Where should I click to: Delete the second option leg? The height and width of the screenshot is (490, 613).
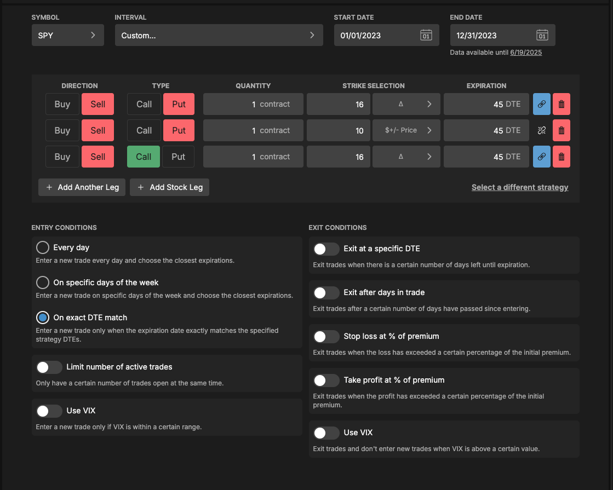tap(562, 130)
